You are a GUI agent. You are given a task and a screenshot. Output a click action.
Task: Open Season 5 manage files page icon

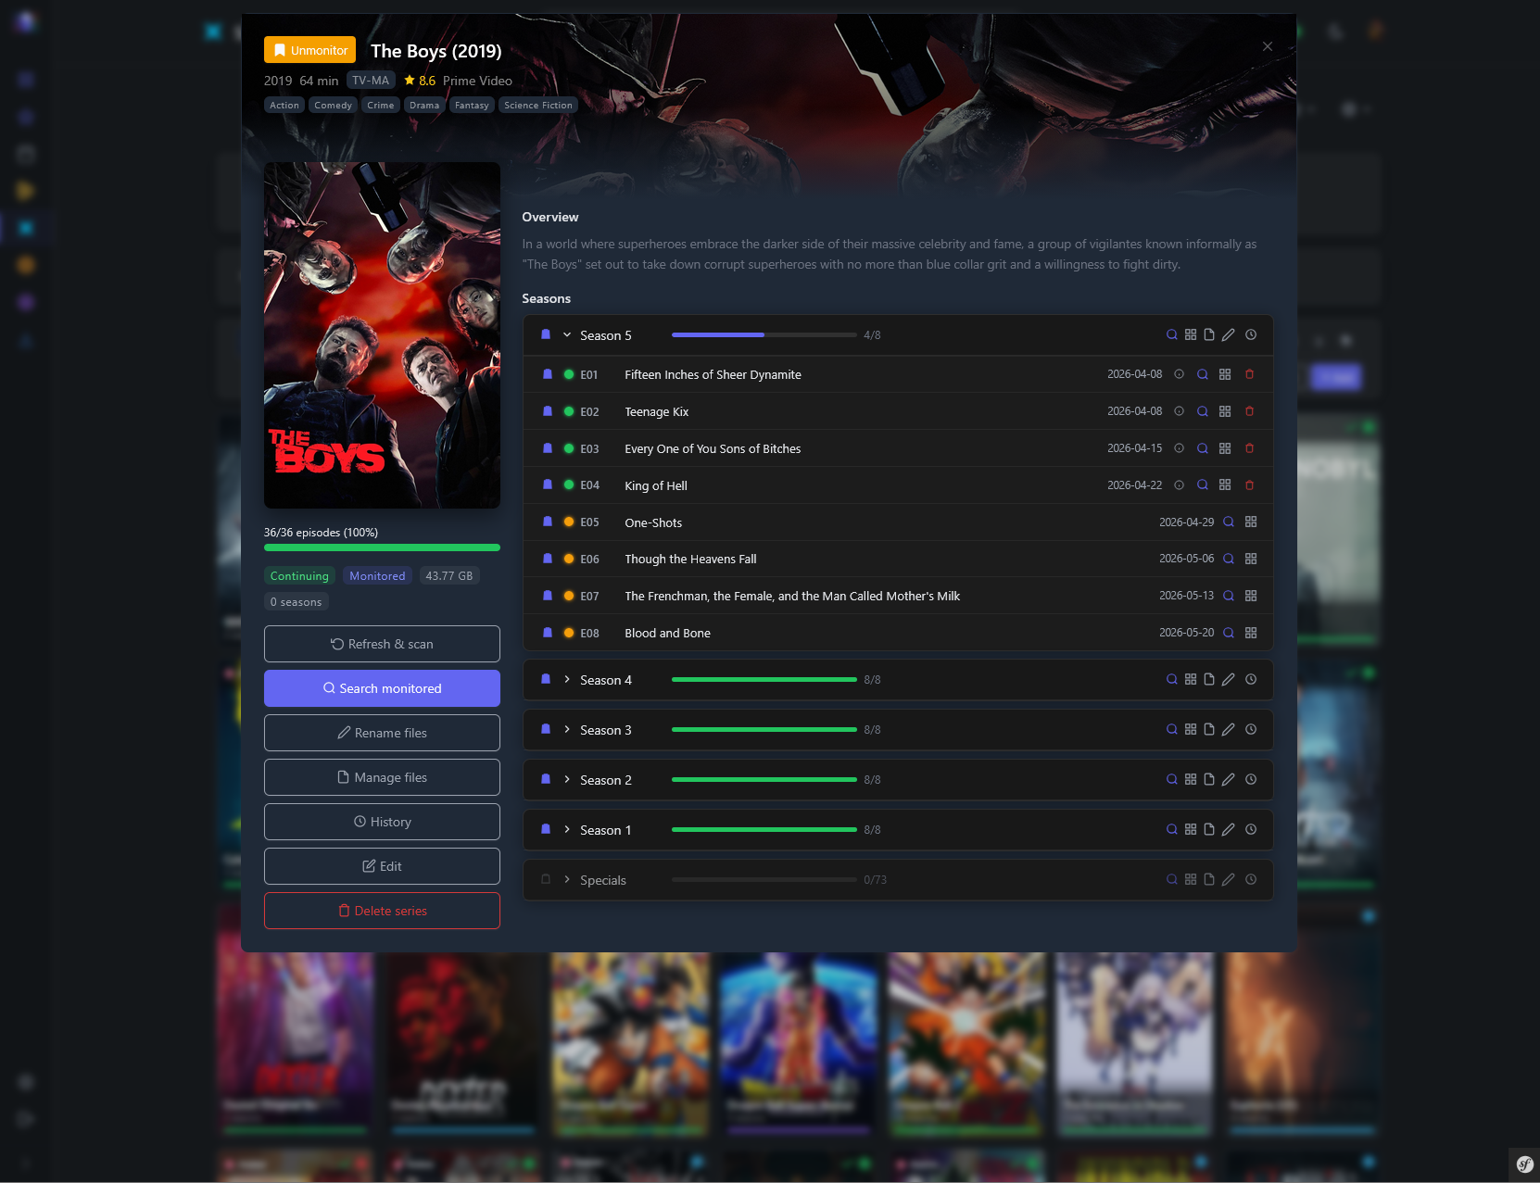pyautogui.click(x=1209, y=334)
